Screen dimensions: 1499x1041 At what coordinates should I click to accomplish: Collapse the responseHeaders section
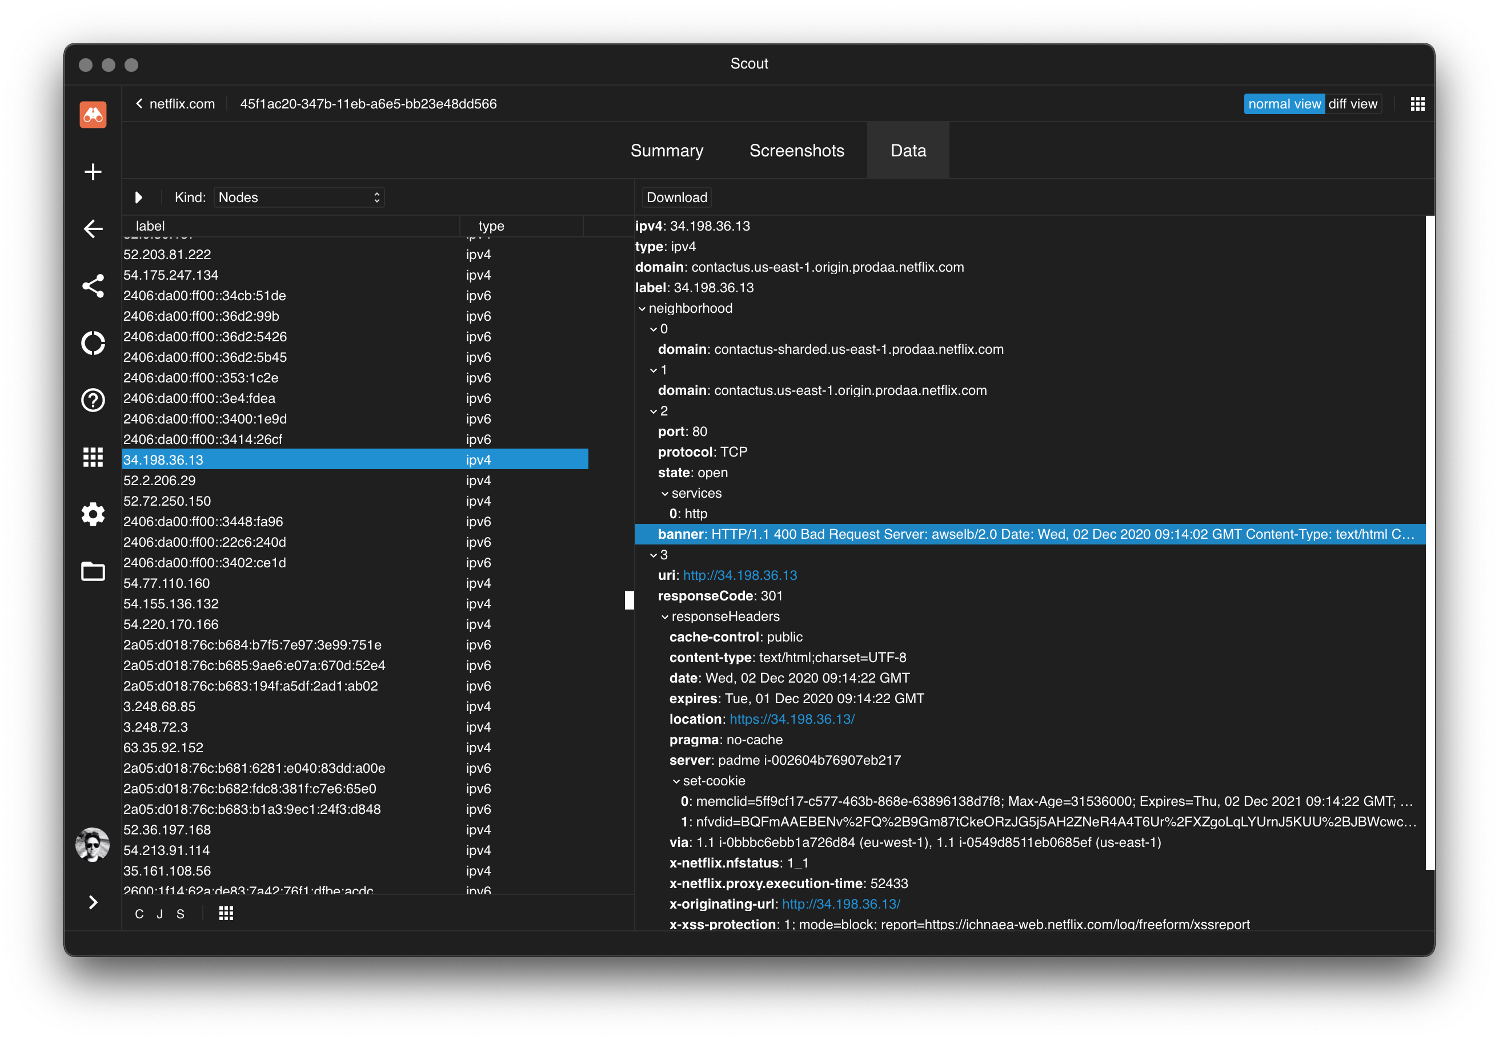point(664,617)
